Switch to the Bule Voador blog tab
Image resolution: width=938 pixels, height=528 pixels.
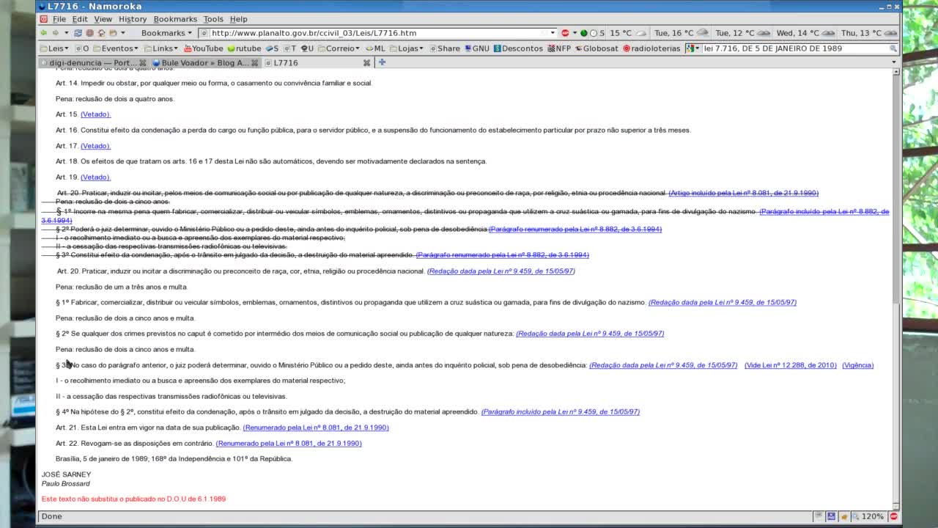coord(206,63)
